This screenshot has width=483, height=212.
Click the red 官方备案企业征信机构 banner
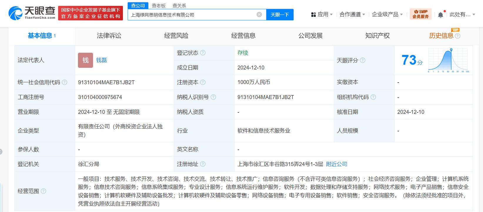[91, 13]
